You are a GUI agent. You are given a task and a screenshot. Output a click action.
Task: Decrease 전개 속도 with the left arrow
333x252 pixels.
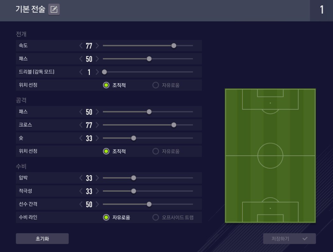click(81, 46)
